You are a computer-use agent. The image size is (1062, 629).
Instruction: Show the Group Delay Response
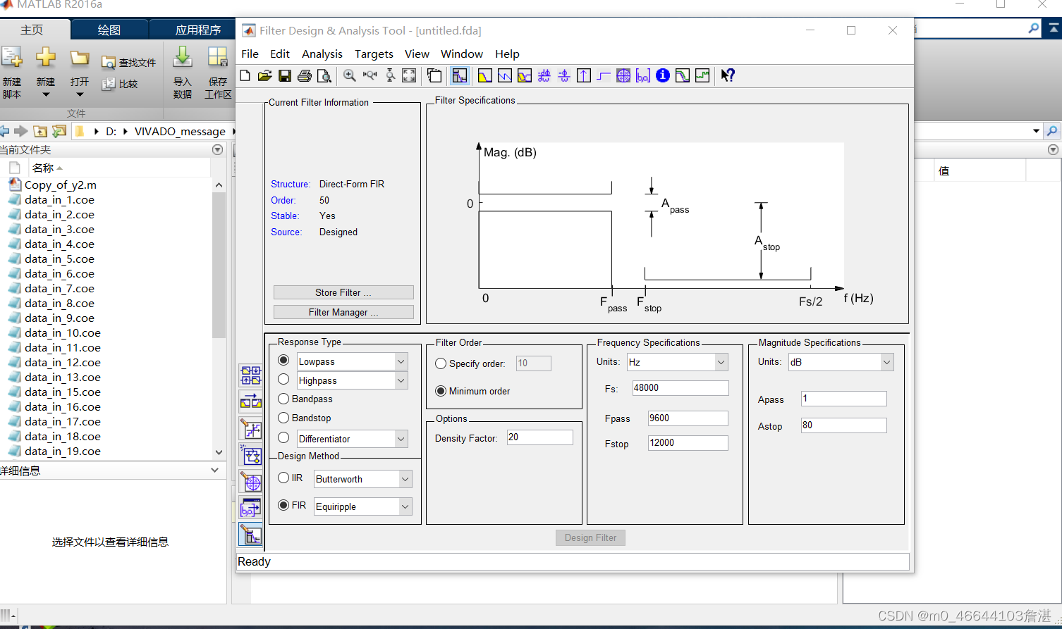coord(544,75)
